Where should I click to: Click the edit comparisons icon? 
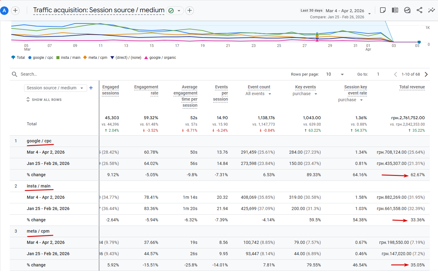[395, 10]
